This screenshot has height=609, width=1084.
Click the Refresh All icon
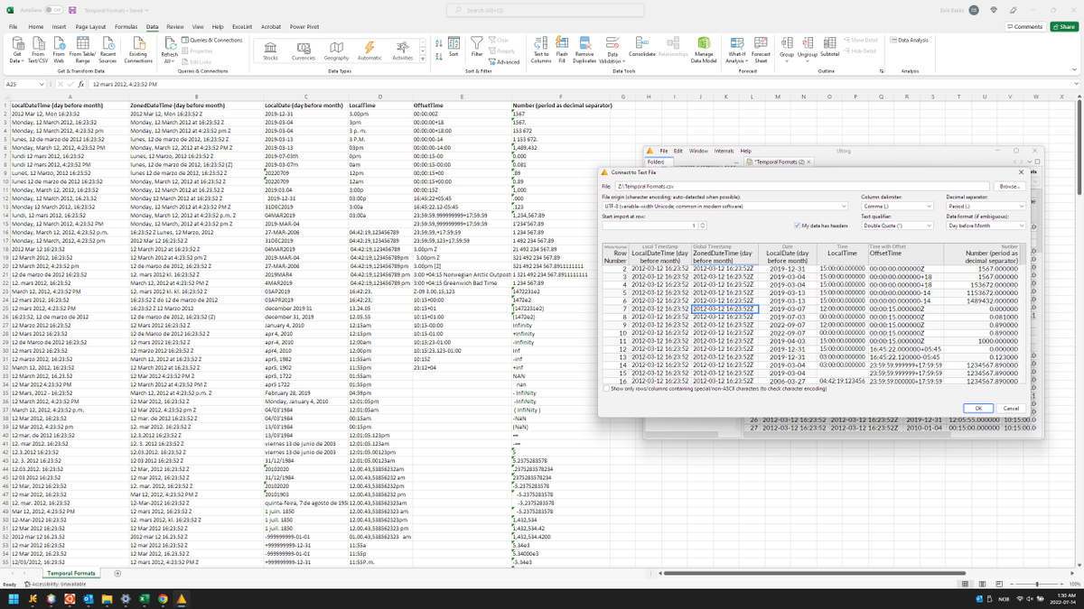click(169, 51)
